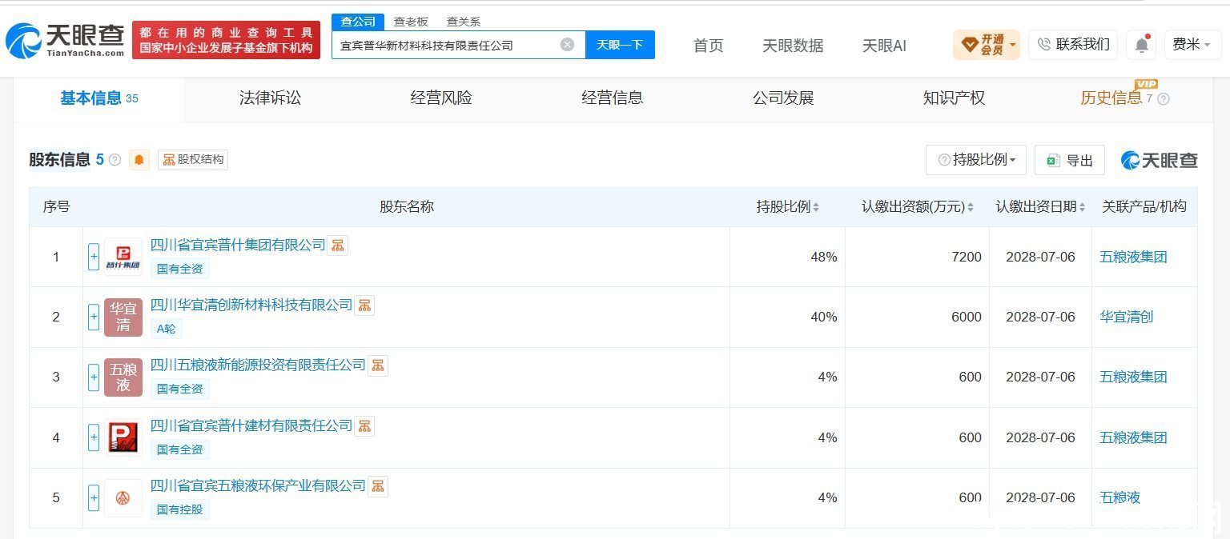
Task: Open the notification bell in header
Action: coord(1142,45)
